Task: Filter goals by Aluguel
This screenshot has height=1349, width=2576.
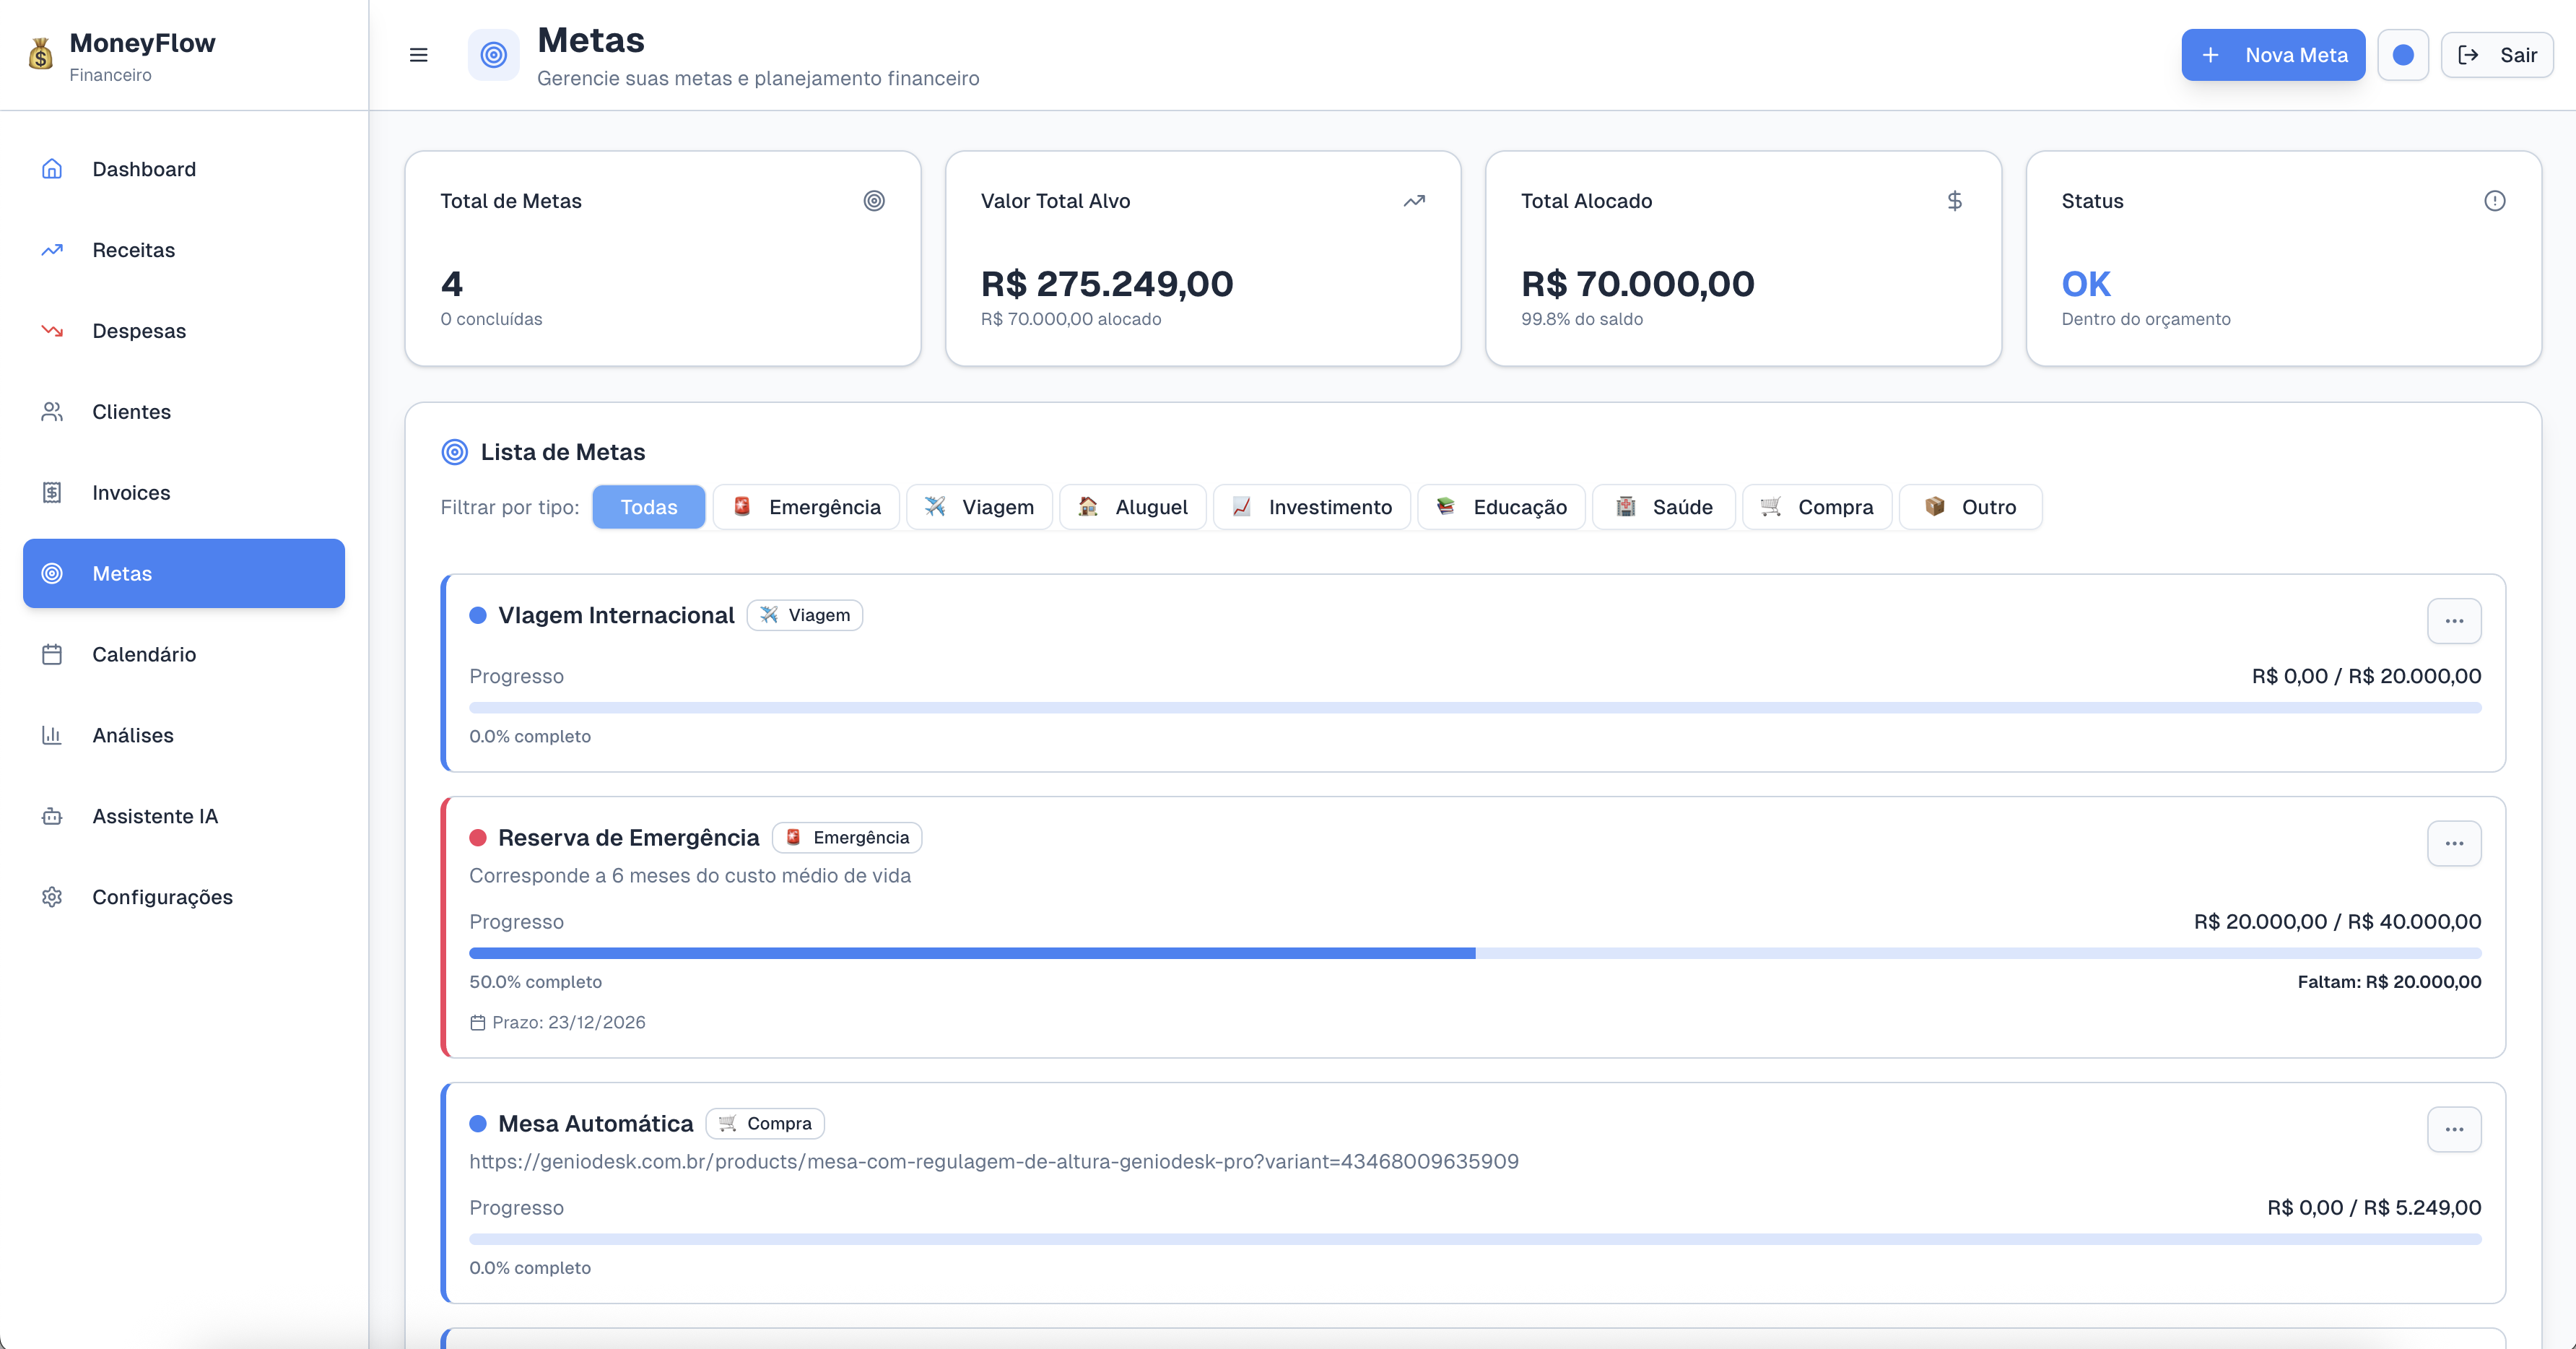Action: click(x=1133, y=507)
